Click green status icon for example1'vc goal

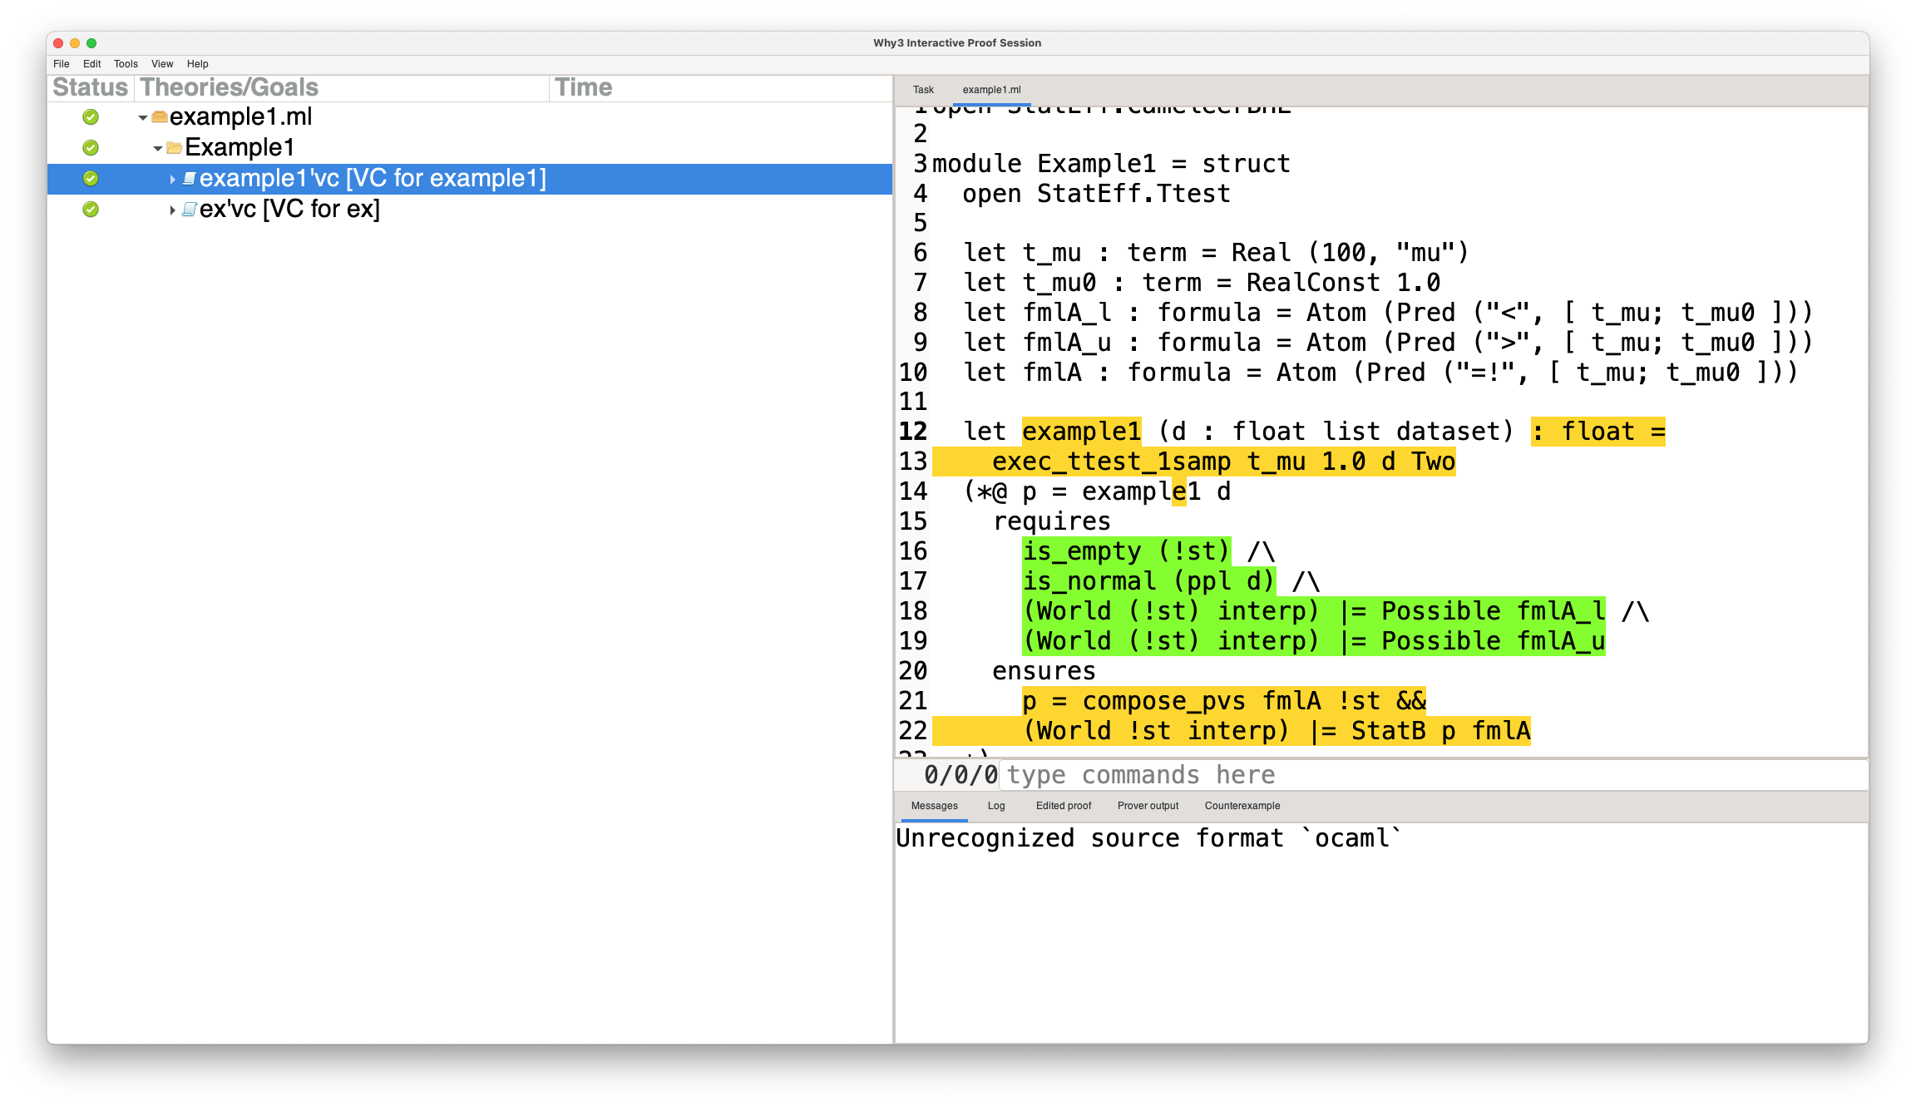click(x=91, y=179)
